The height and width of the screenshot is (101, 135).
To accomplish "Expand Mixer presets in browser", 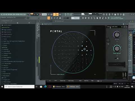I will click(x=6, y=37).
